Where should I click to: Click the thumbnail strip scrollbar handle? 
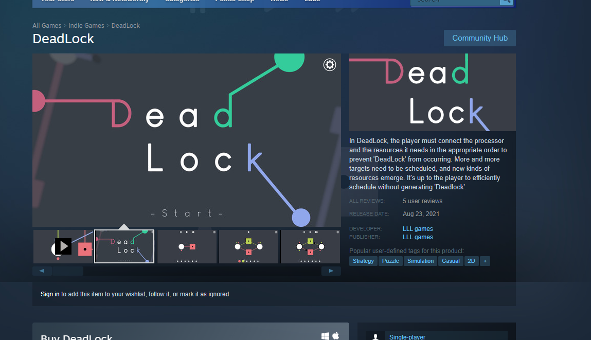68,271
